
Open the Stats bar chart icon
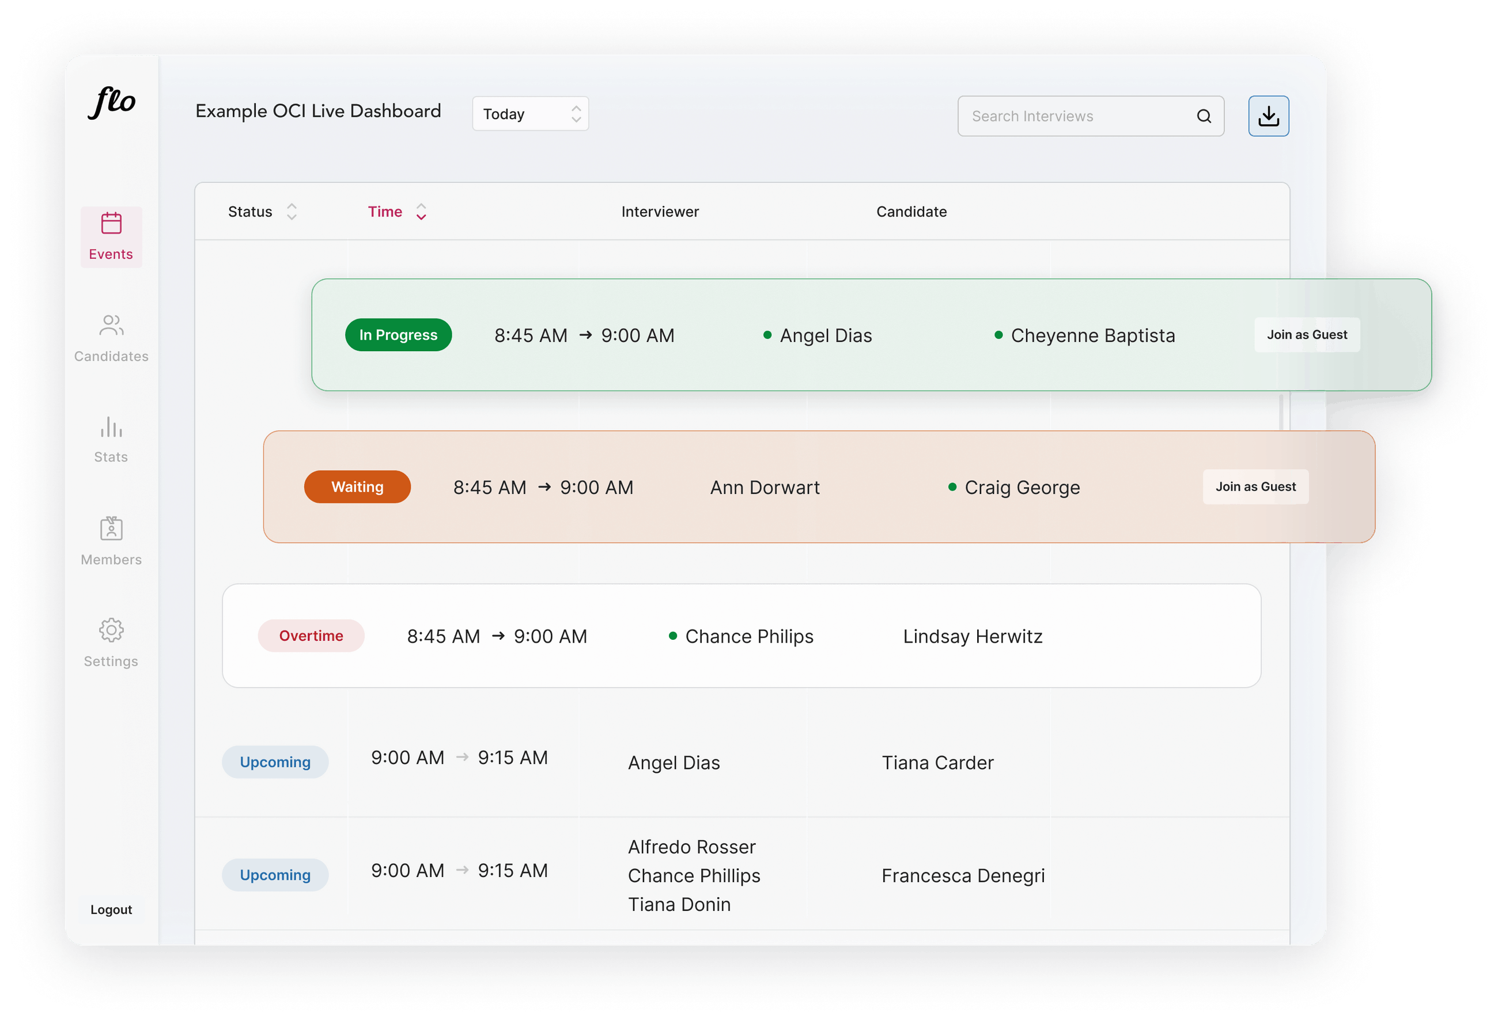click(111, 427)
